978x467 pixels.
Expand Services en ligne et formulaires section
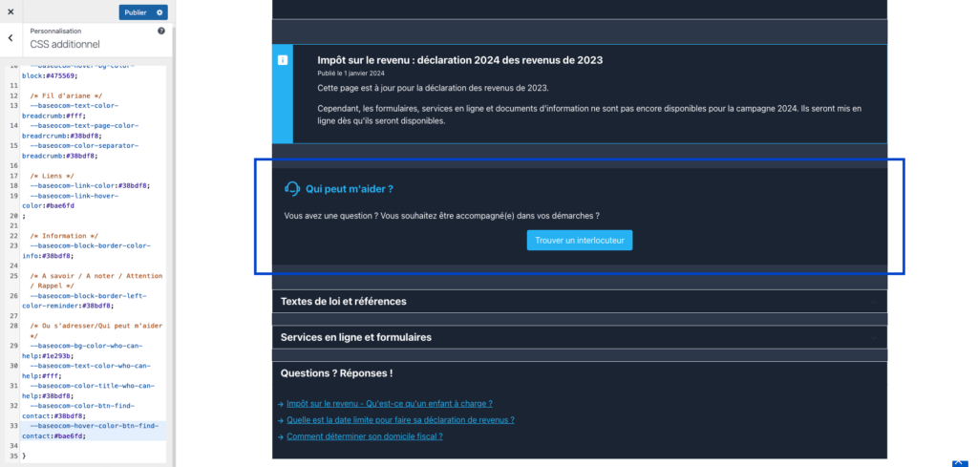355,337
